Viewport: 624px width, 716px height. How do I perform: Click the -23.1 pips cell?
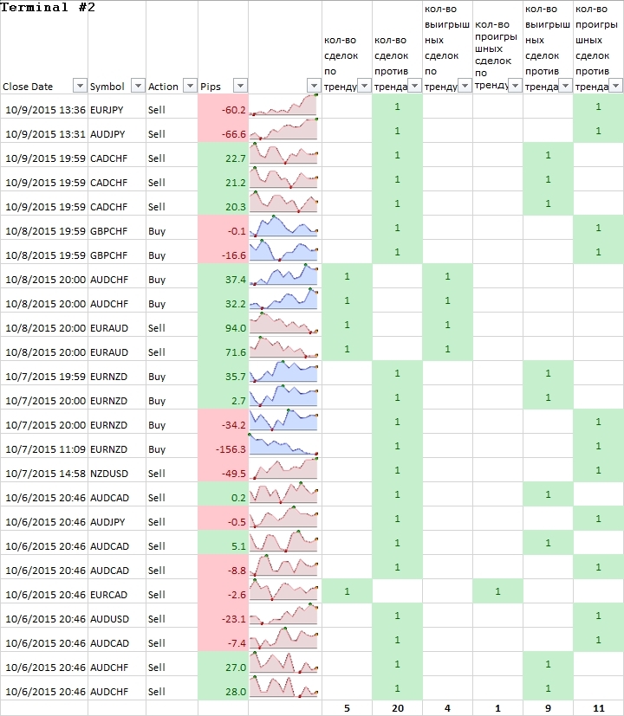point(223,615)
